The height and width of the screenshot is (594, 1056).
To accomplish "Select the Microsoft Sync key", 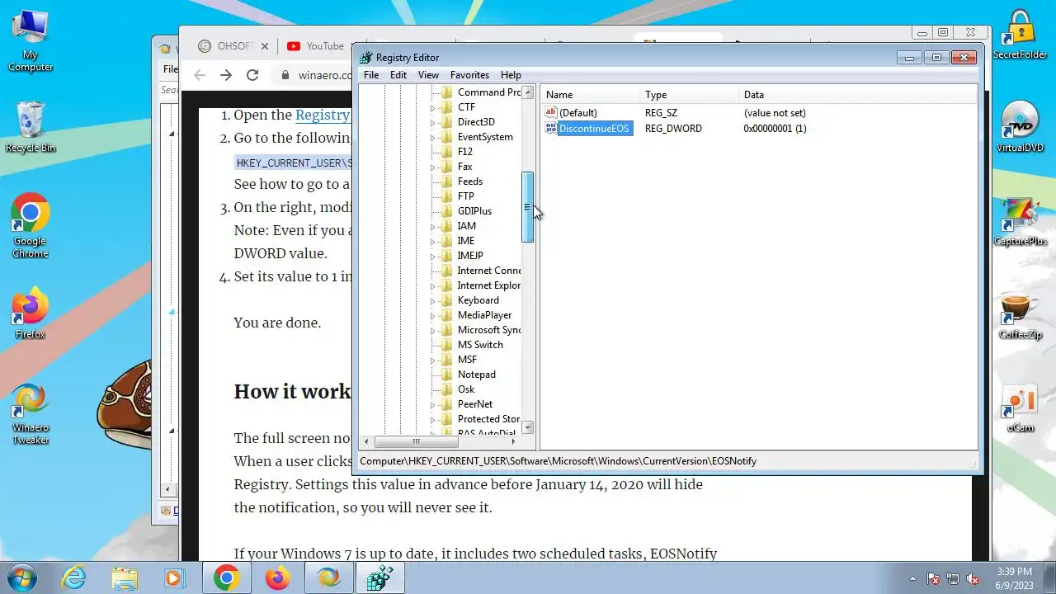I will (x=489, y=330).
